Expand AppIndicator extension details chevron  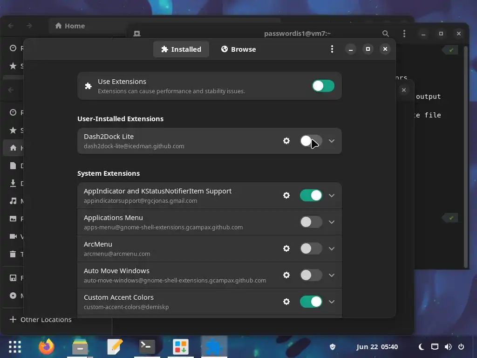click(332, 195)
